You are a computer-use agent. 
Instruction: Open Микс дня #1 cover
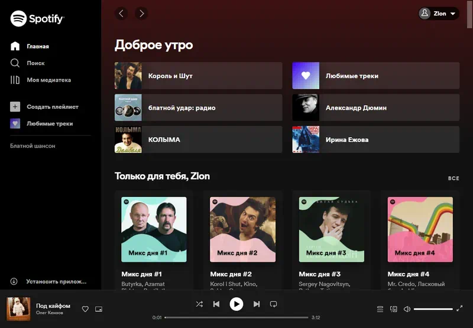click(154, 229)
